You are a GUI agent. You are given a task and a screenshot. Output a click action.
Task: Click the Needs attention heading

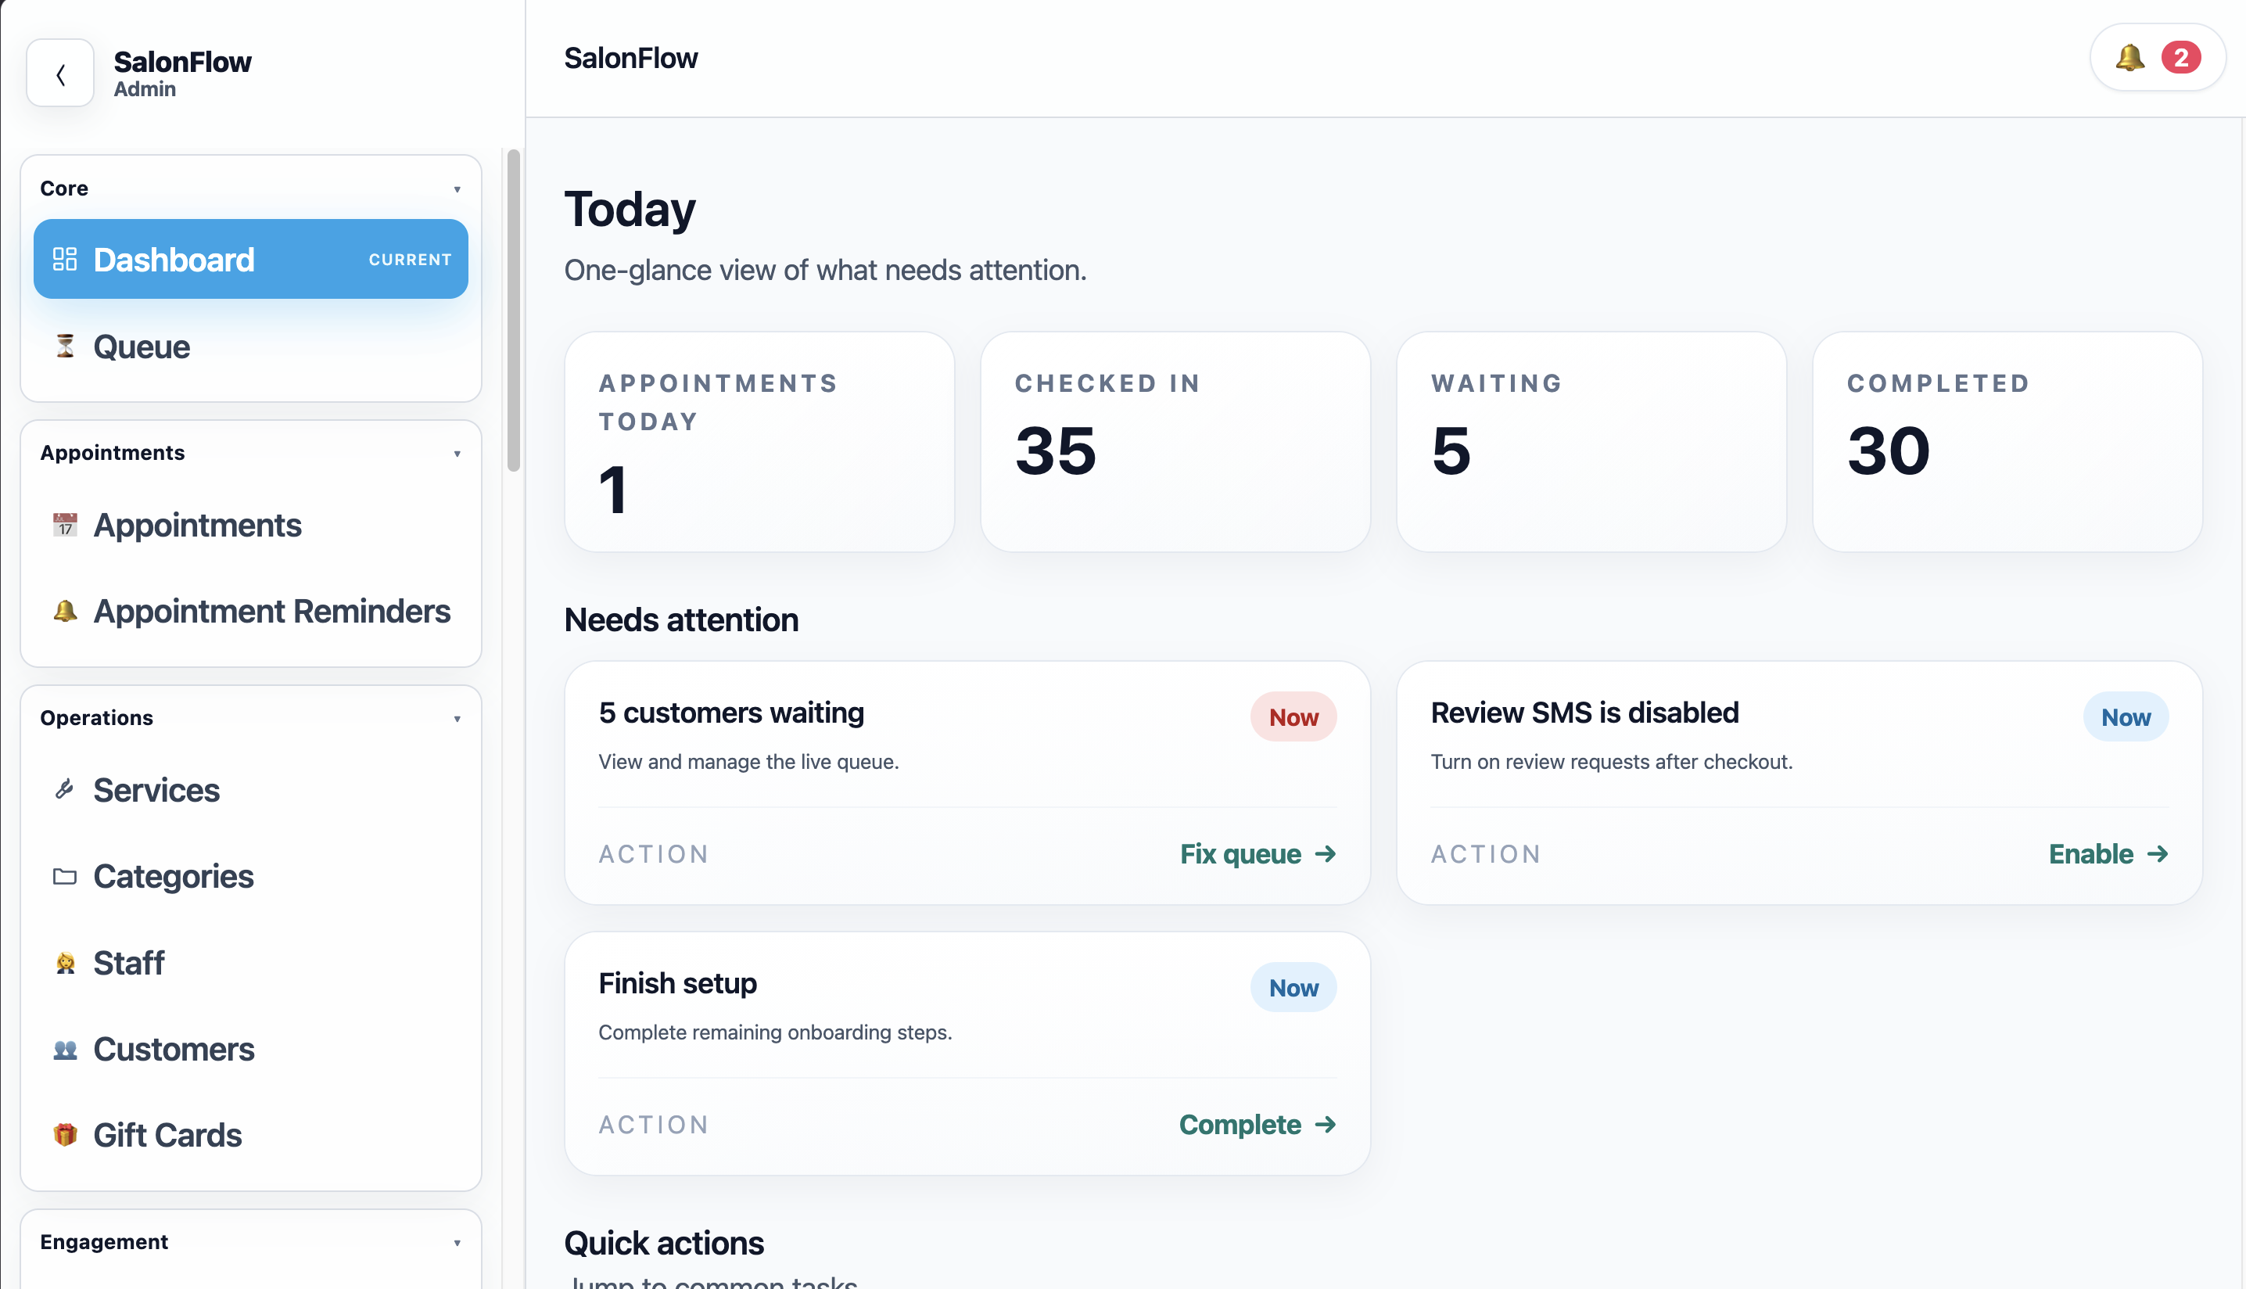pos(681,620)
